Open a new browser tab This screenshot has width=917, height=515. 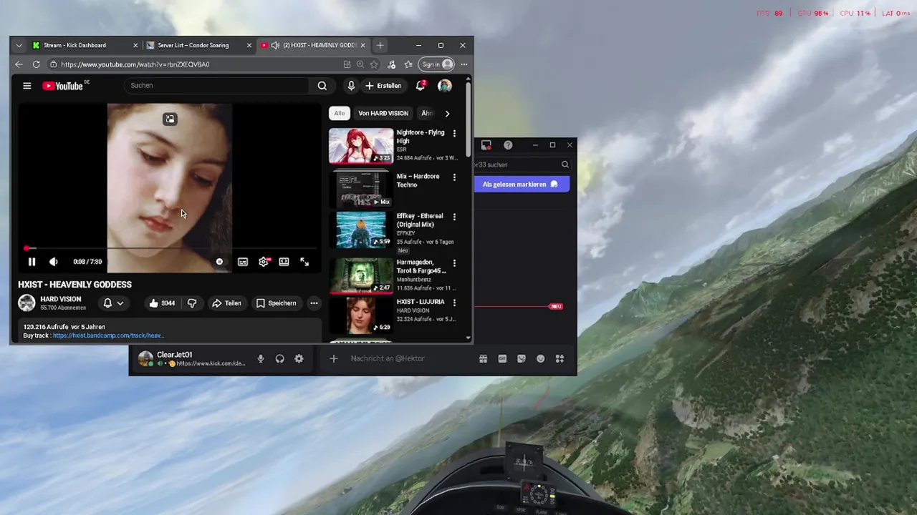click(x=380, y=45)
